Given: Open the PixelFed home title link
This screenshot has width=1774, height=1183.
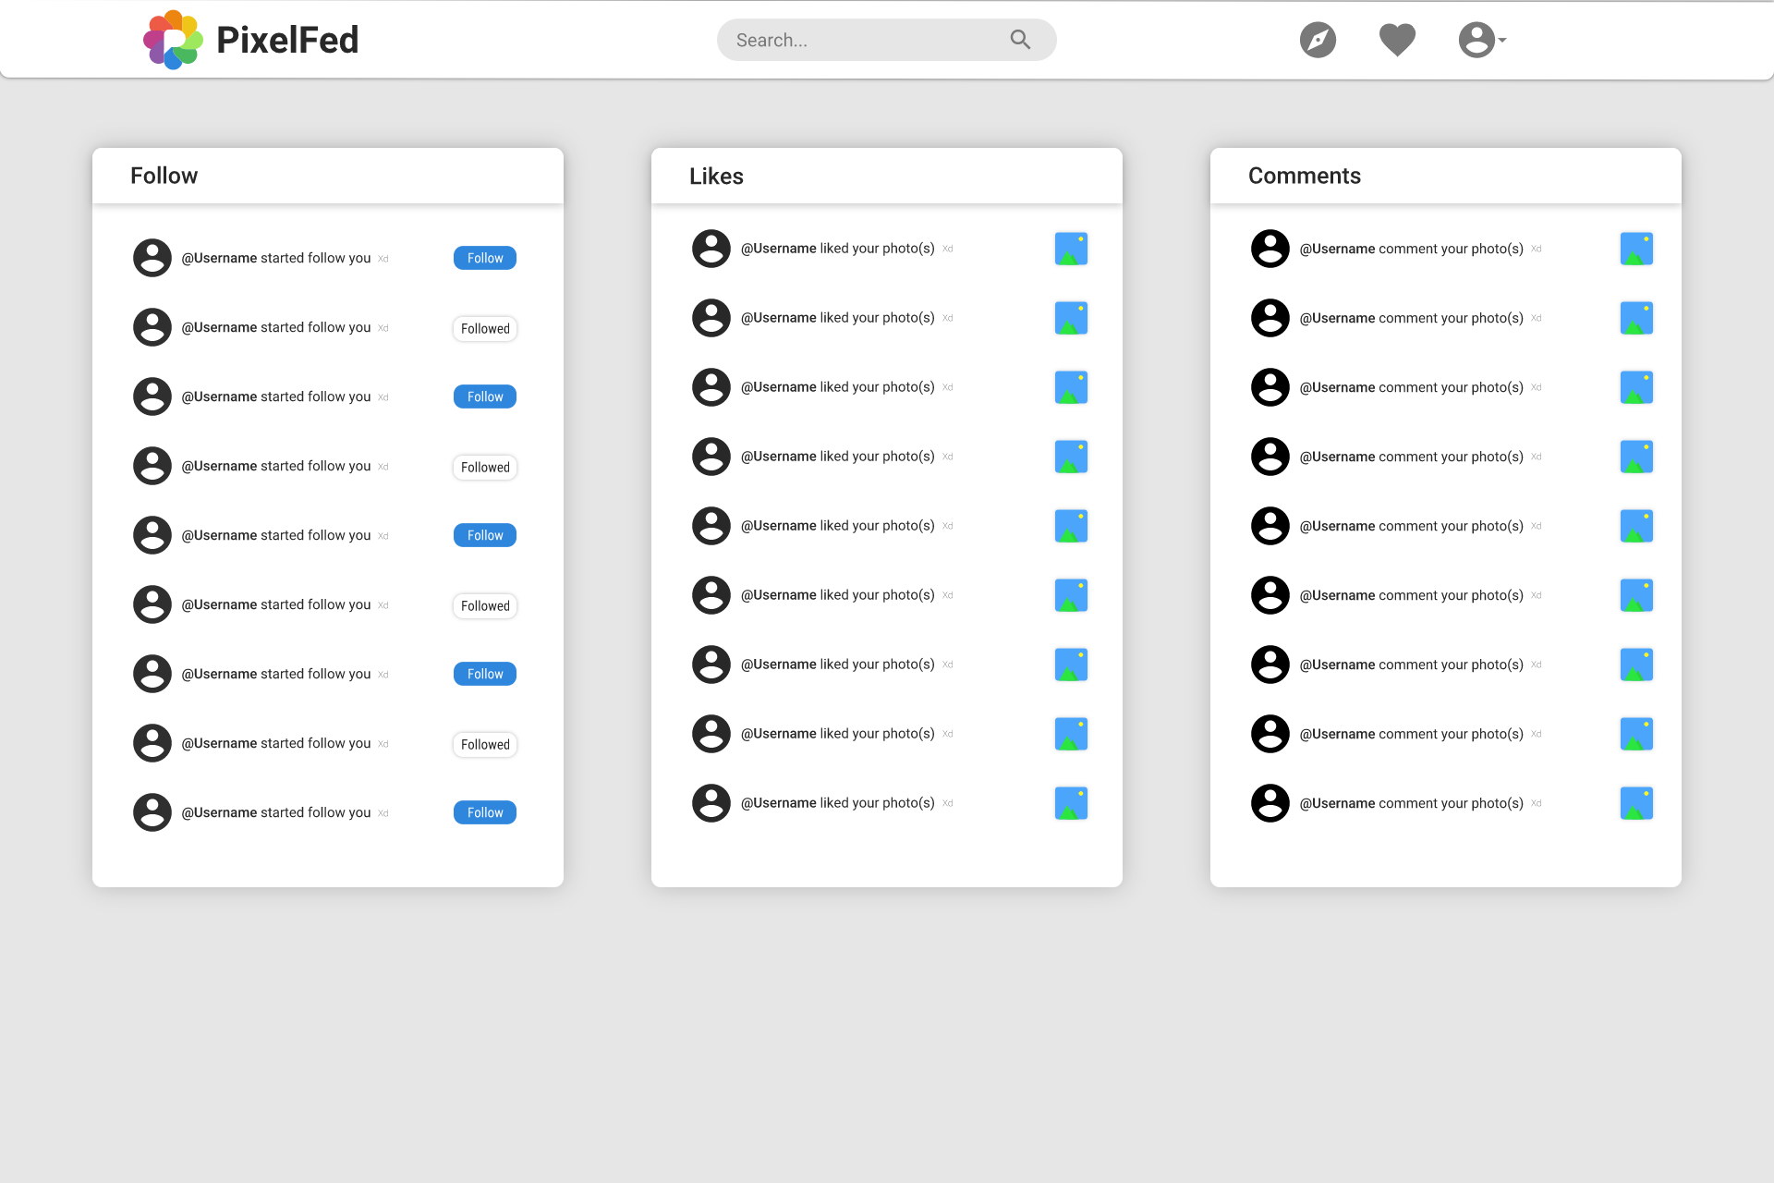Looking at the screenshot, I should tap(287, 40).
